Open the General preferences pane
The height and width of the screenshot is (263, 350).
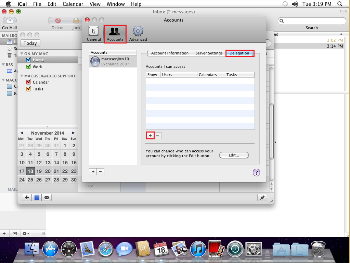[x=93, y=33]
